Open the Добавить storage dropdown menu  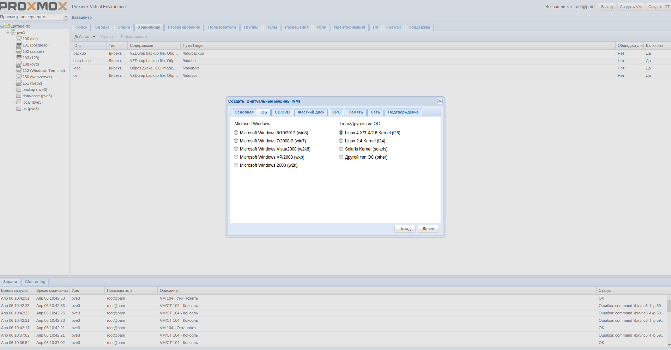pos(85,37)
